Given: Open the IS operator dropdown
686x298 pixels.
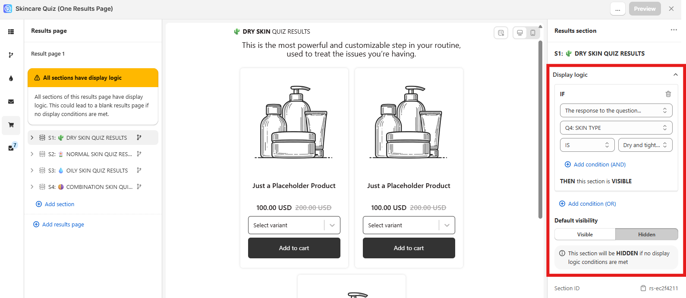Looking at the screenshot, I should [x=587, y=145].
